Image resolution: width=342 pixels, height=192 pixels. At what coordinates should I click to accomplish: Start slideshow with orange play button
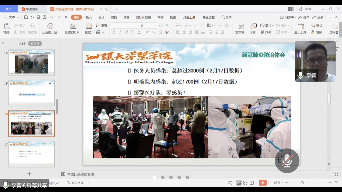[263, 183]
